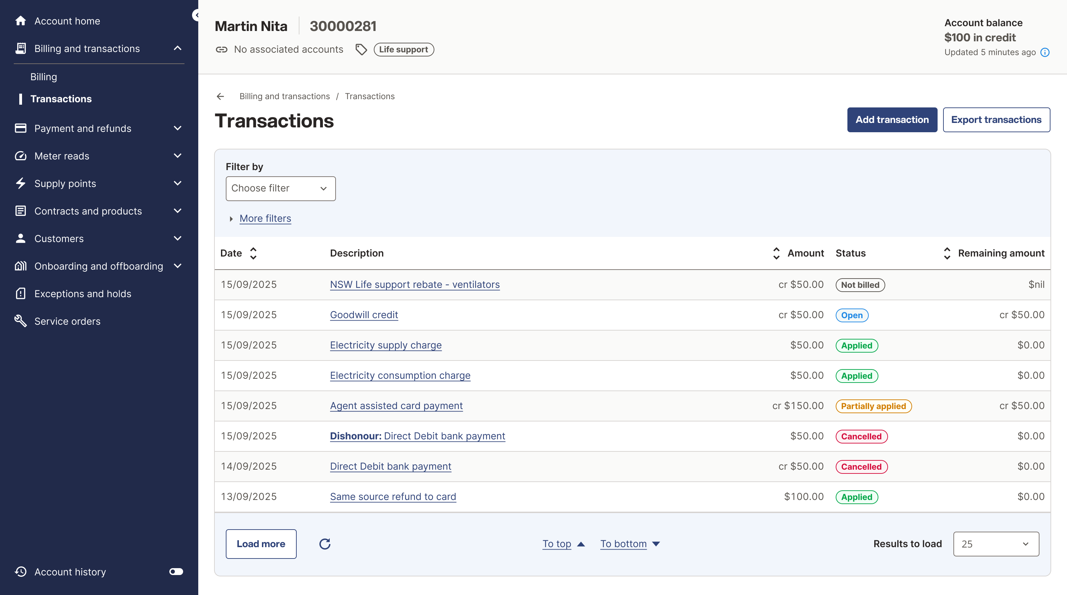Click account number 30000281
The height and width of the screenshot is (595, 1067).
(x=343, y=26)
